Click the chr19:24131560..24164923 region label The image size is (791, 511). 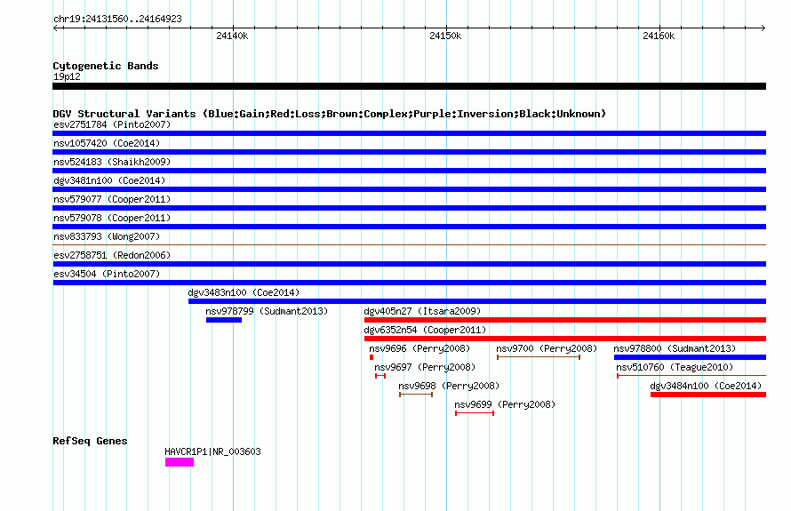pos(117,20)
